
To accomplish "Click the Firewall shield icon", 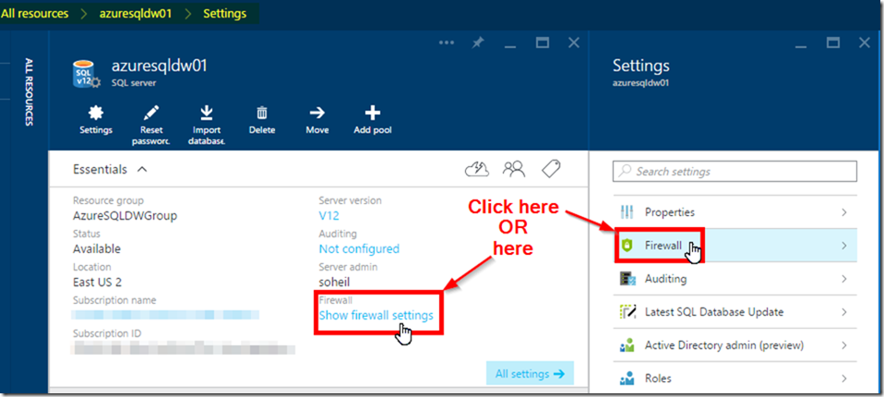I will (627, 246).
